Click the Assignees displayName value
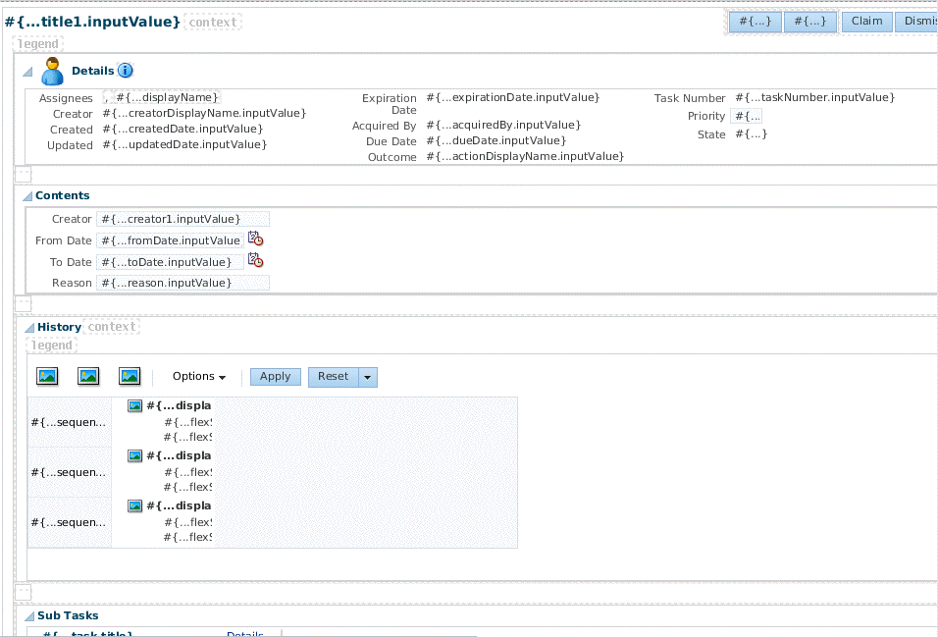The width and height of the screenshot is (938, 637). click(168, 97)
